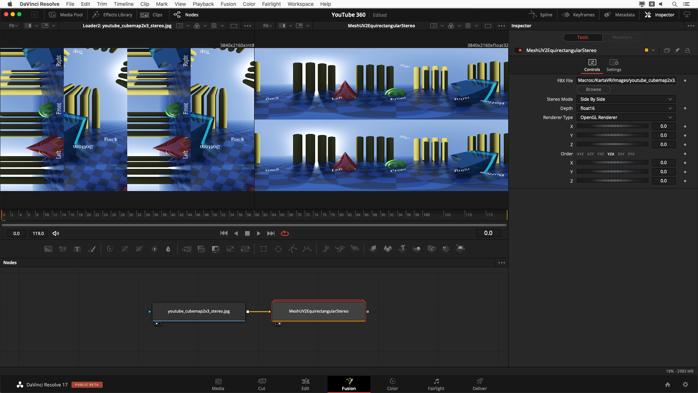Pin the tool in the Inspector
Viewport: 698px width, 393px height.
(x=677, y=51)
